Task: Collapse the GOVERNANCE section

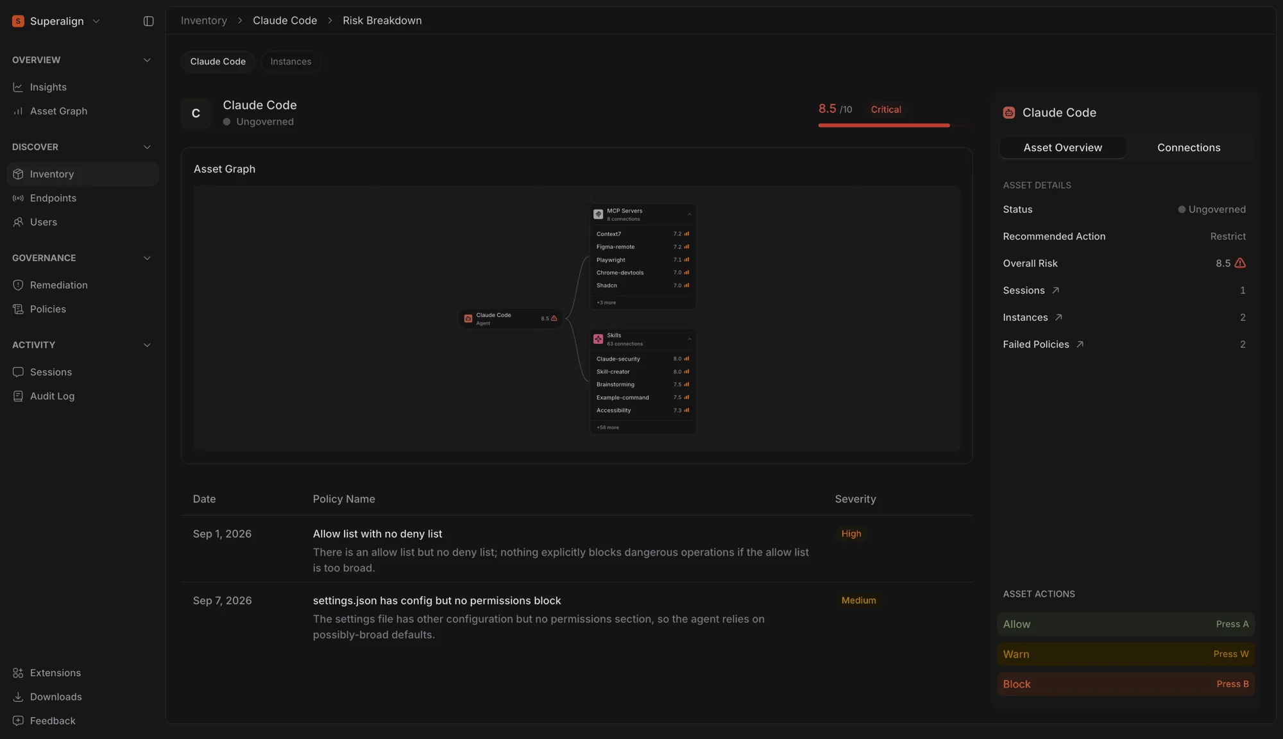Action: [147, 258]
